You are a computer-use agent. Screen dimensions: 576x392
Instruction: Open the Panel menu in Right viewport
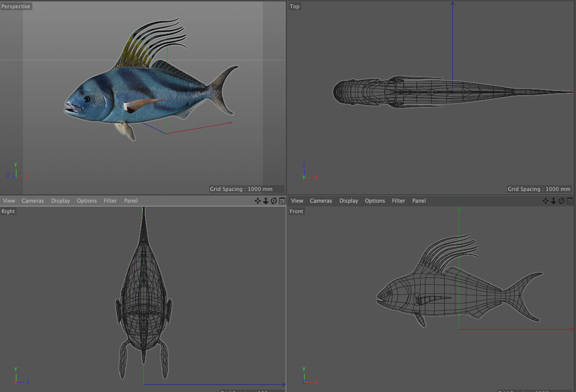tap(130, 201)
